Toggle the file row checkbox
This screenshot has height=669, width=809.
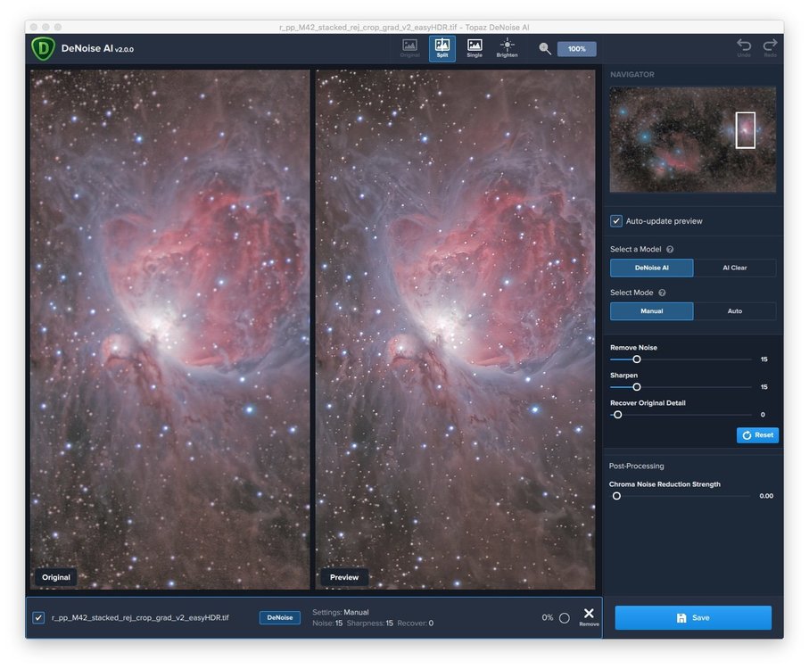click(x=38, y=617)
